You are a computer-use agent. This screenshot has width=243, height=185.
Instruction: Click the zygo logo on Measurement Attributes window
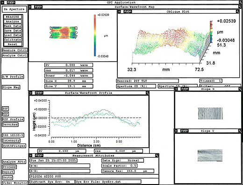coord(39,156)
